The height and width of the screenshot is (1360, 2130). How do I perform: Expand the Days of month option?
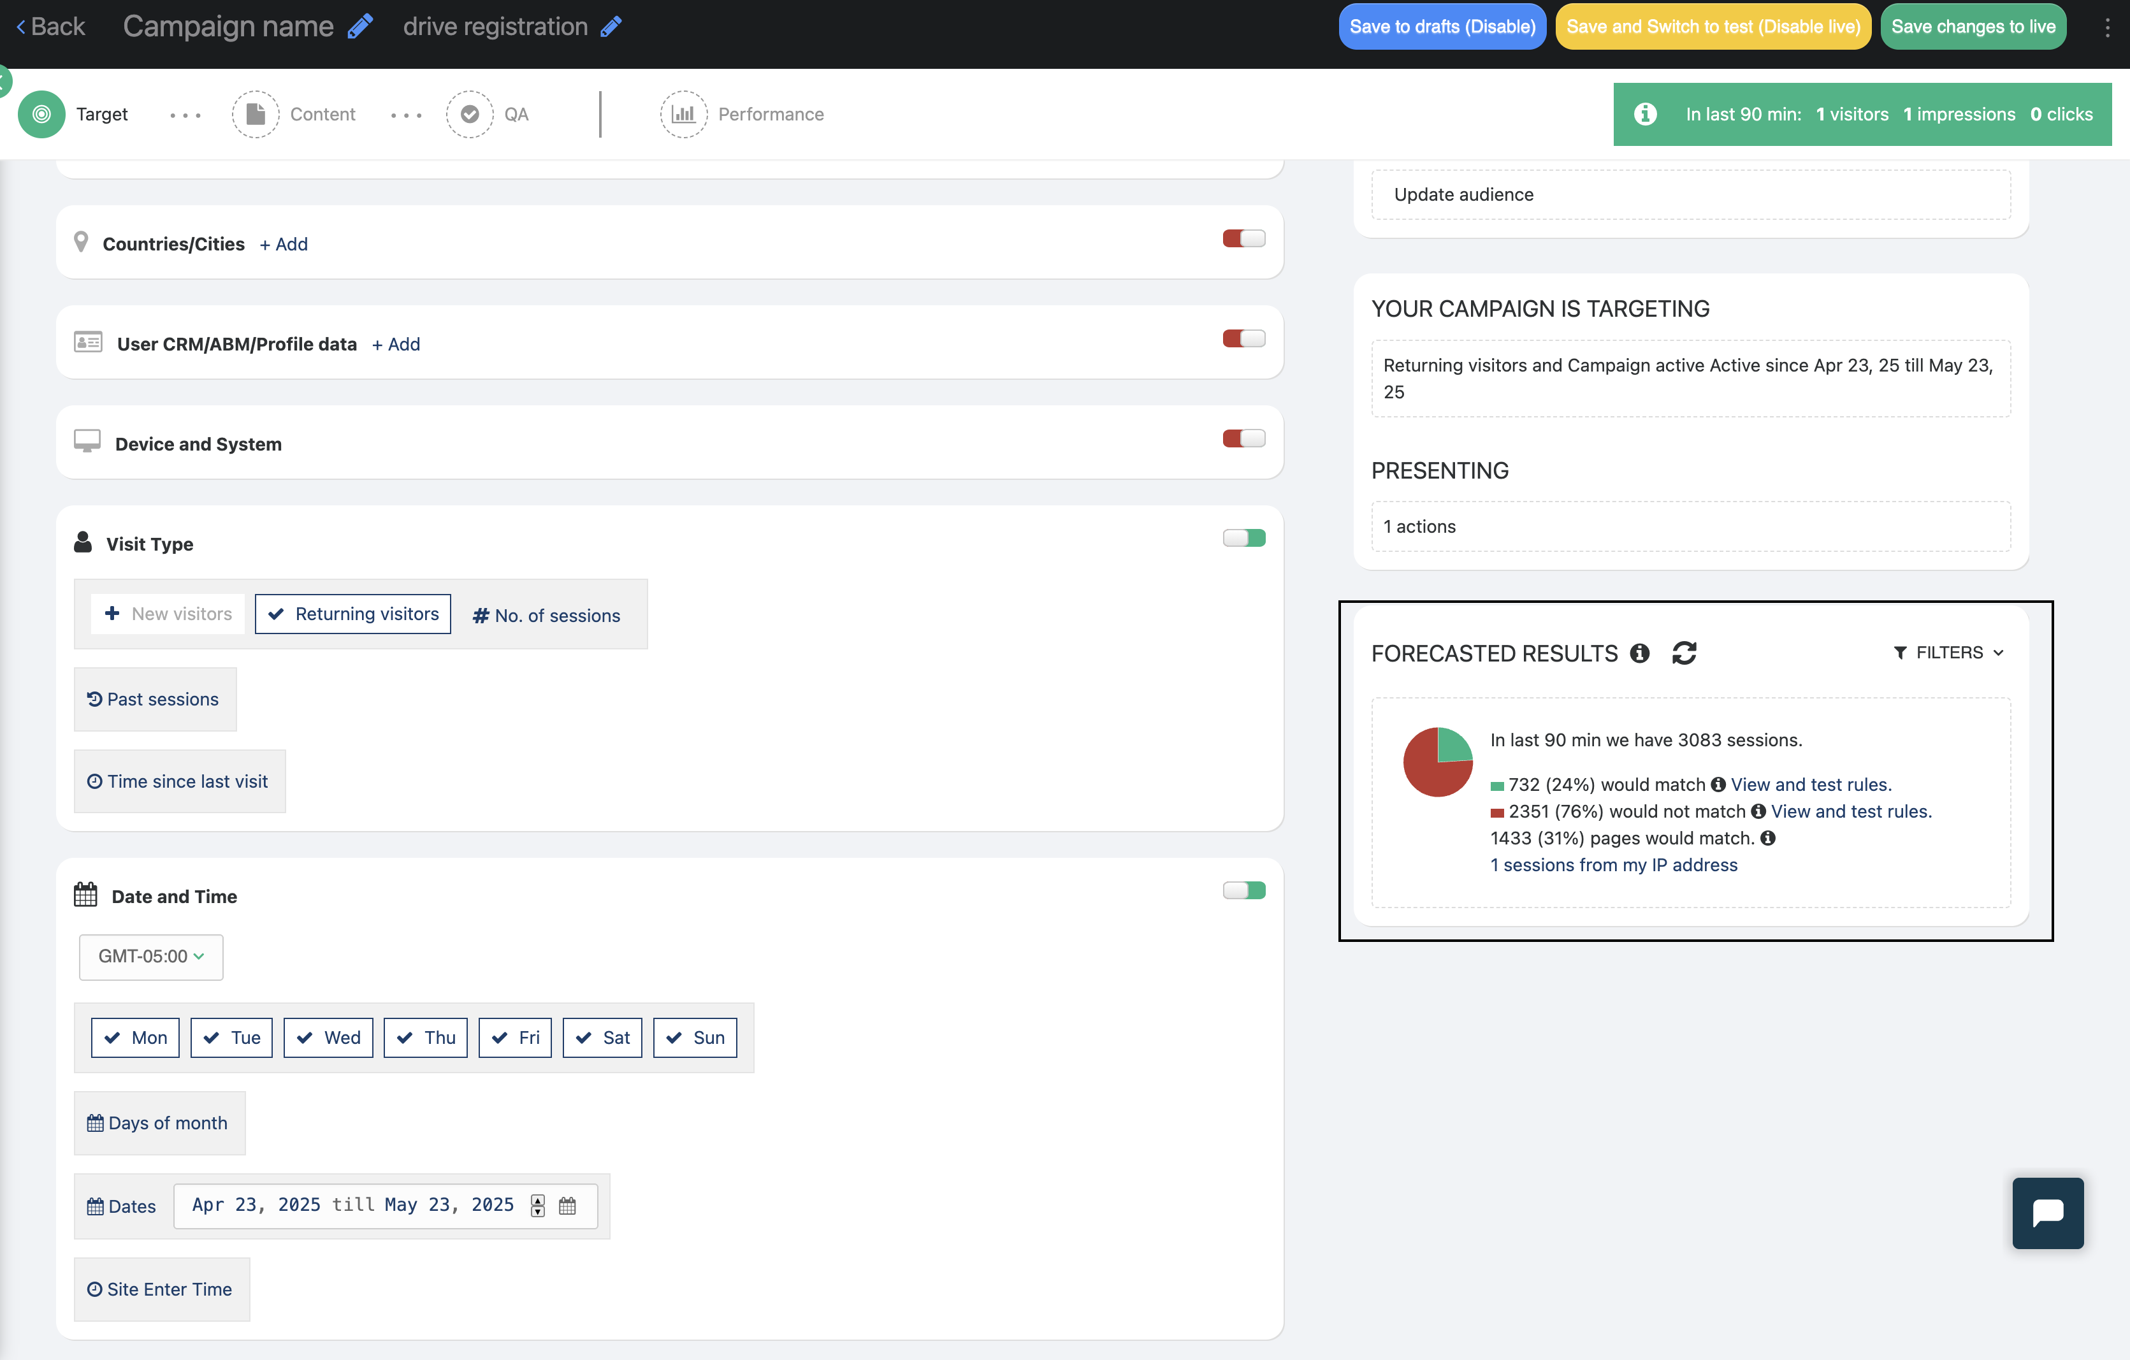pyautogui.click(x=159, y=1123)
